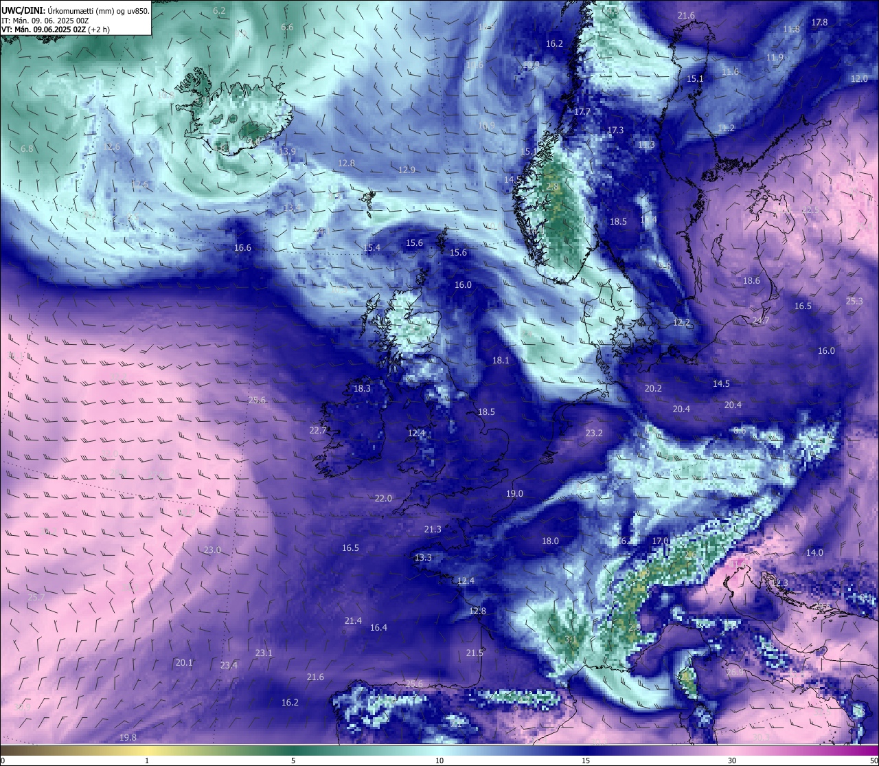Viewport: 879px width, 766px height.
Task: Click the 11.8 value label
Action: click(x=791, y=30)
